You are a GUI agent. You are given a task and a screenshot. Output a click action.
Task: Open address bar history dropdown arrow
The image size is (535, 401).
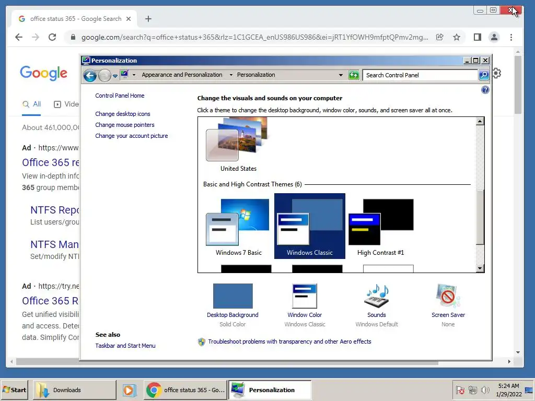(341, 75)
